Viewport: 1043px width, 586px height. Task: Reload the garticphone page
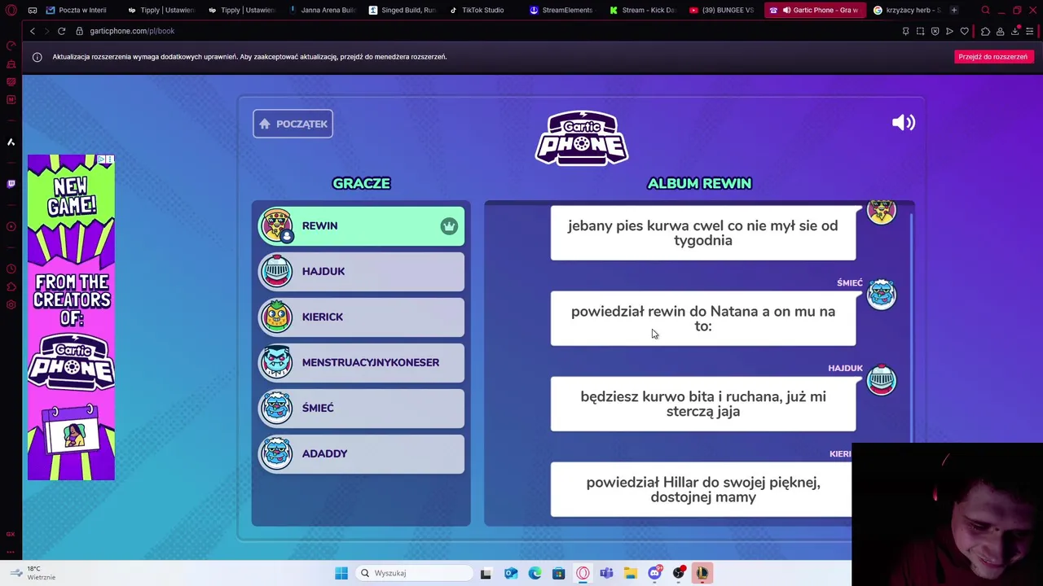(61, 31)
